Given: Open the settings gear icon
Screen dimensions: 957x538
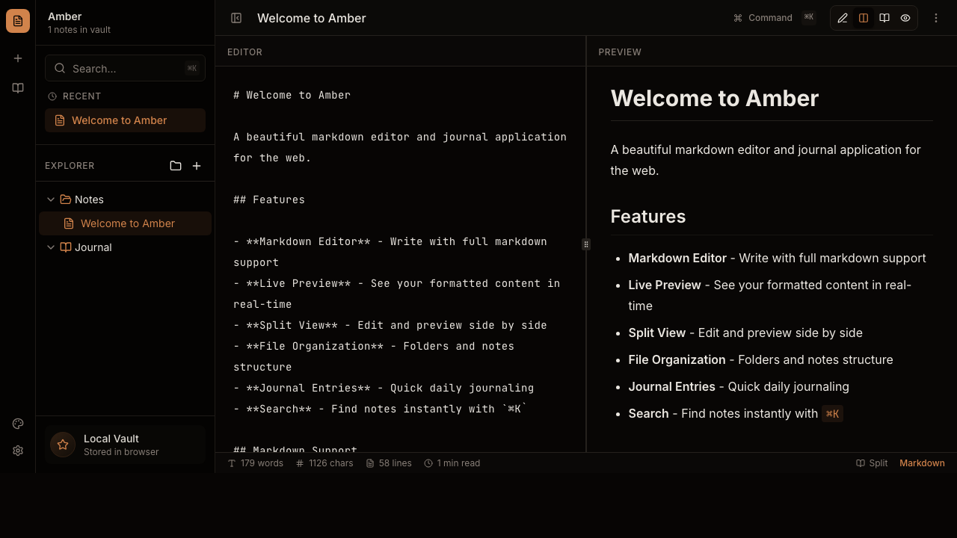Looking at the screenshot, I should (18, 451).
